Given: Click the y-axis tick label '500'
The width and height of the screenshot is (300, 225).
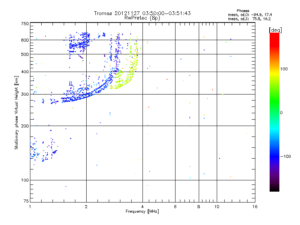Looking at the screenshot, I should click(x=25, y=54).
